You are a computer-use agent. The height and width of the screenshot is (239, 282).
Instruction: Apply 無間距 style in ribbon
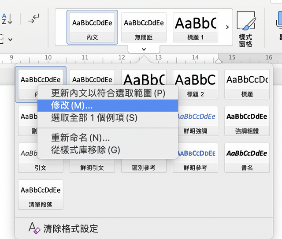144,27
